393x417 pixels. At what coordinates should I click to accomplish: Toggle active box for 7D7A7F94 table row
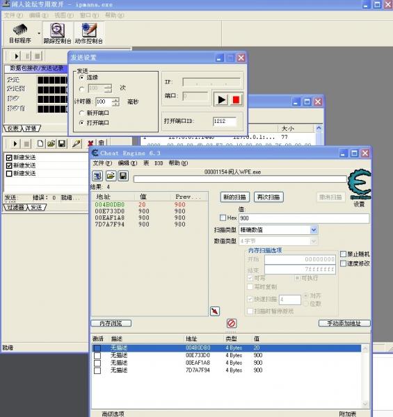tap(97, 370)
